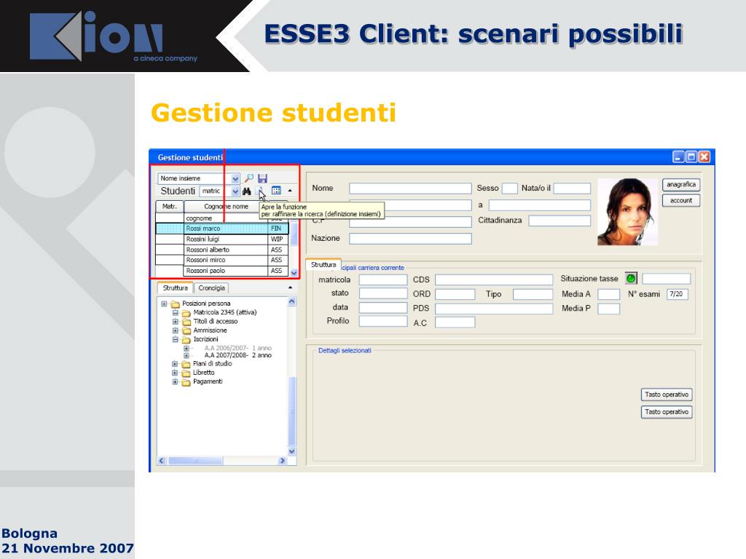
Task: Click the floppy disk save icon
Action: 262,178
